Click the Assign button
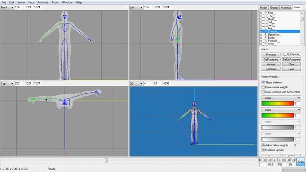306x172 pixels. pyautogui.click(x=271, y=64)
